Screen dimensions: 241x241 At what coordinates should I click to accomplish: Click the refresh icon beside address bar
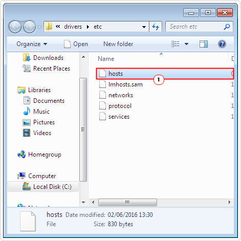point(156,27)
